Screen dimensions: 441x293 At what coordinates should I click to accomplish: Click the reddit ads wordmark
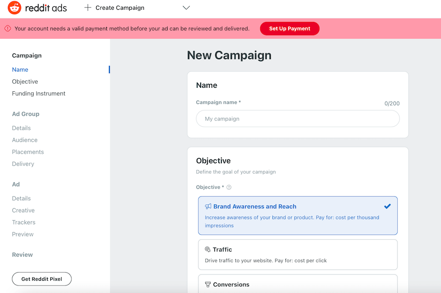point(46,8)
